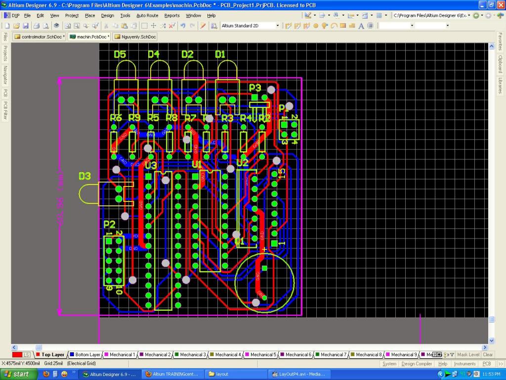
Task: Click the Print icon in the toolbar
Action: click(x=36, y=26)
